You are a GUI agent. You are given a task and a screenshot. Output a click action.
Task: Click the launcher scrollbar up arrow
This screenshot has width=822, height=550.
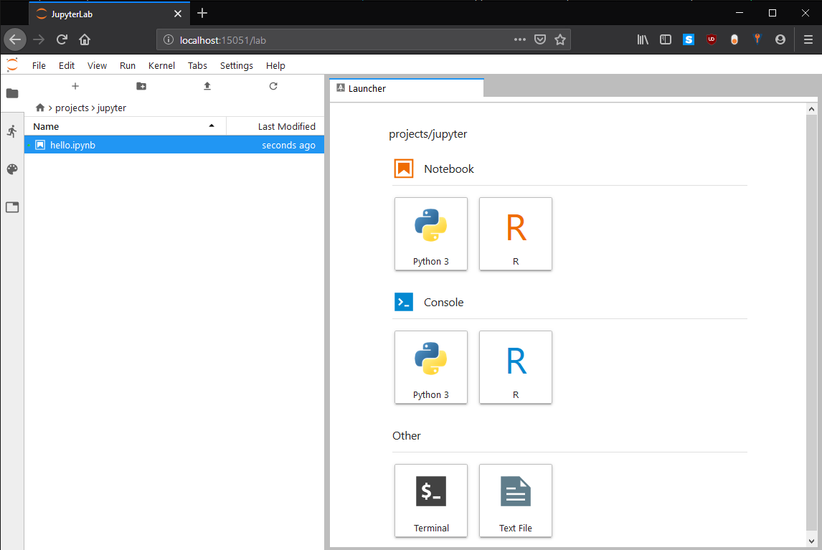click(811, 109)
